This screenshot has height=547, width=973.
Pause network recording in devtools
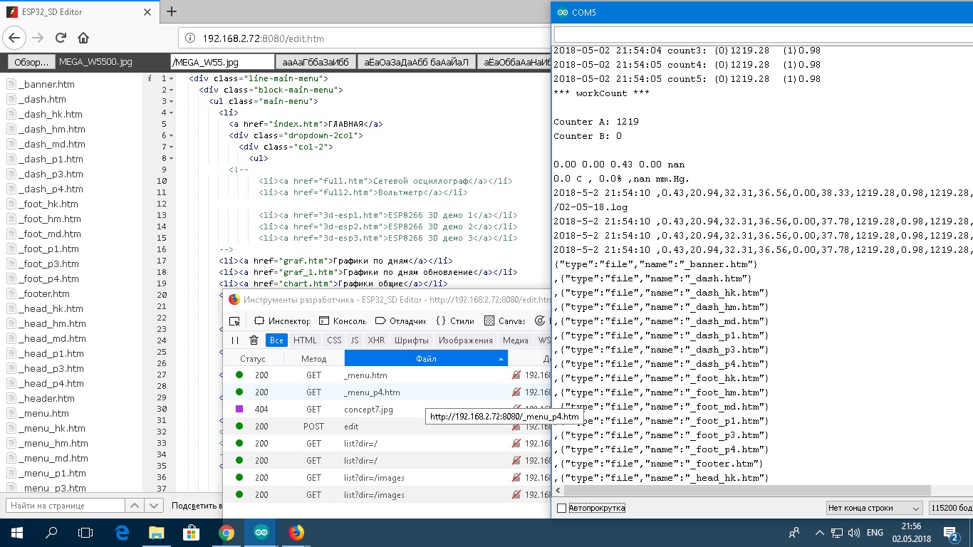coord(235,340)
